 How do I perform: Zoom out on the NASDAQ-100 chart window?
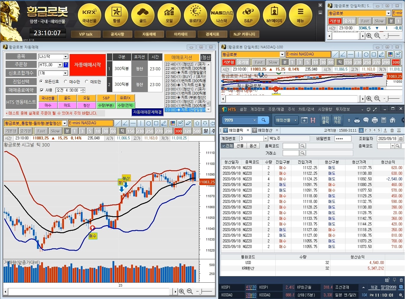pyautogui.click(x=377, y=99)
